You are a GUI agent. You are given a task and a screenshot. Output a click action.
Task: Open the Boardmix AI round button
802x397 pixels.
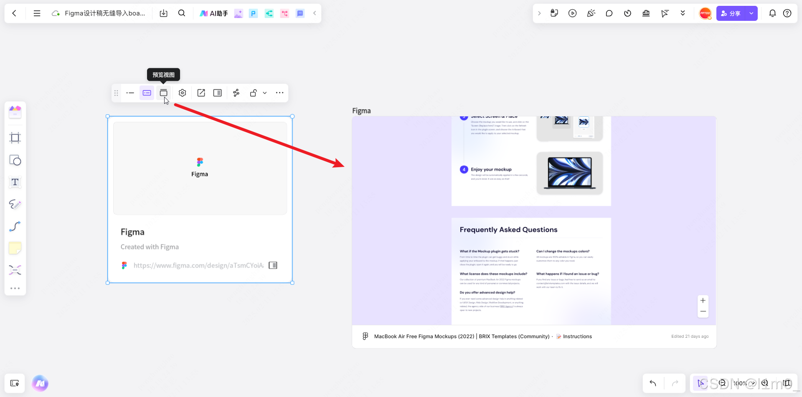(40, 383)
